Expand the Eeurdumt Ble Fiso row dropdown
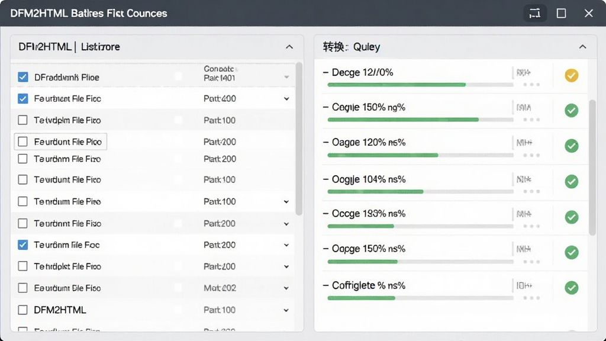The width and height of the screenshot is (606, 341). point(286,288)
